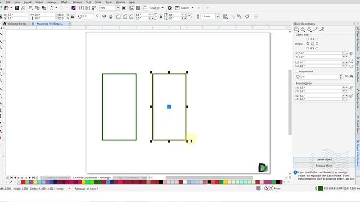Click the rotation angle field in property bar
360x202 pixels.
click(88, 16)
